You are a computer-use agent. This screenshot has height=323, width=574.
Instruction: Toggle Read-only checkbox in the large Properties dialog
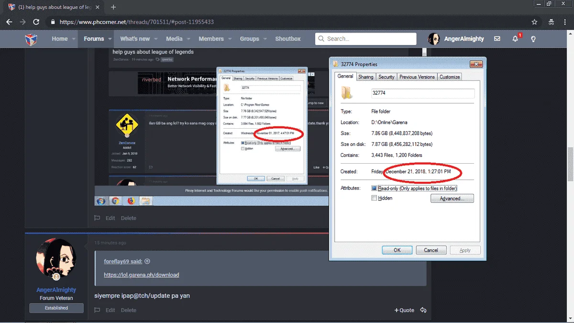[x=374, y=189]
